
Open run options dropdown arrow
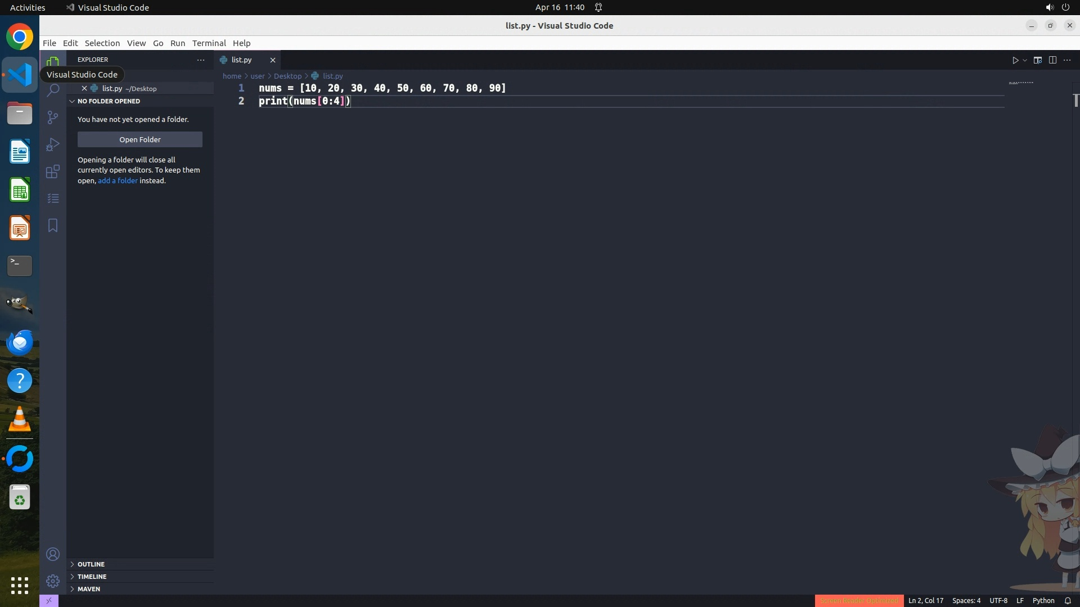(x=1025, y=60)
